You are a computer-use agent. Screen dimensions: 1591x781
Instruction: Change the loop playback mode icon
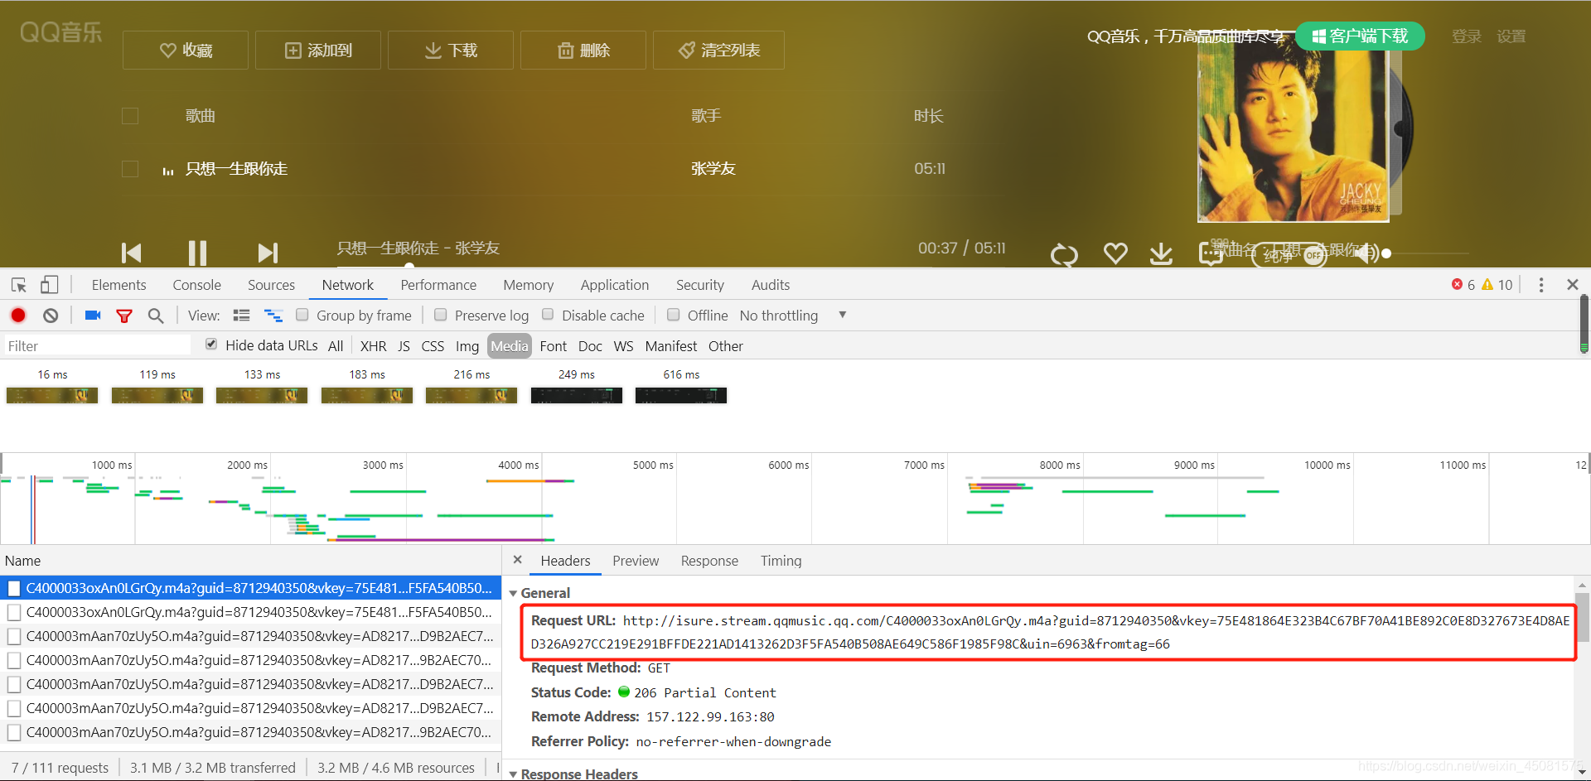click(1064, 254)
